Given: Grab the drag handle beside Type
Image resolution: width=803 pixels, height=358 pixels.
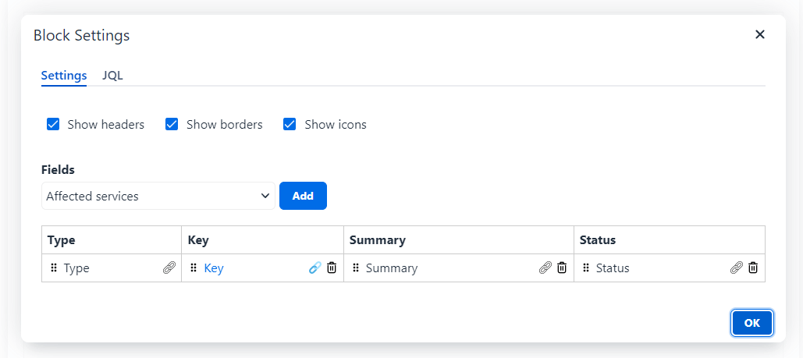Looking at the screenshot, I should 54,268.
